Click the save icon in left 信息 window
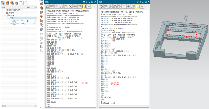Image resolution: width=209 pixels, height=109 pixels. (x=47, y=6)
